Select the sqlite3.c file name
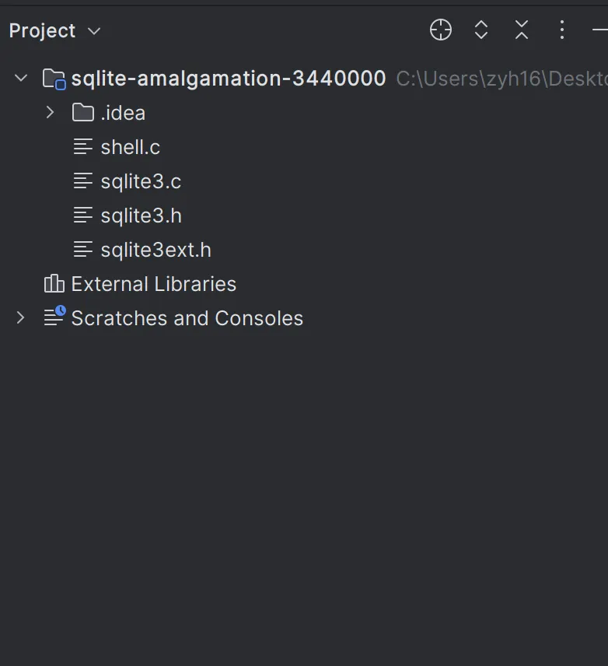Screen dimensions: 608x666 141,181
